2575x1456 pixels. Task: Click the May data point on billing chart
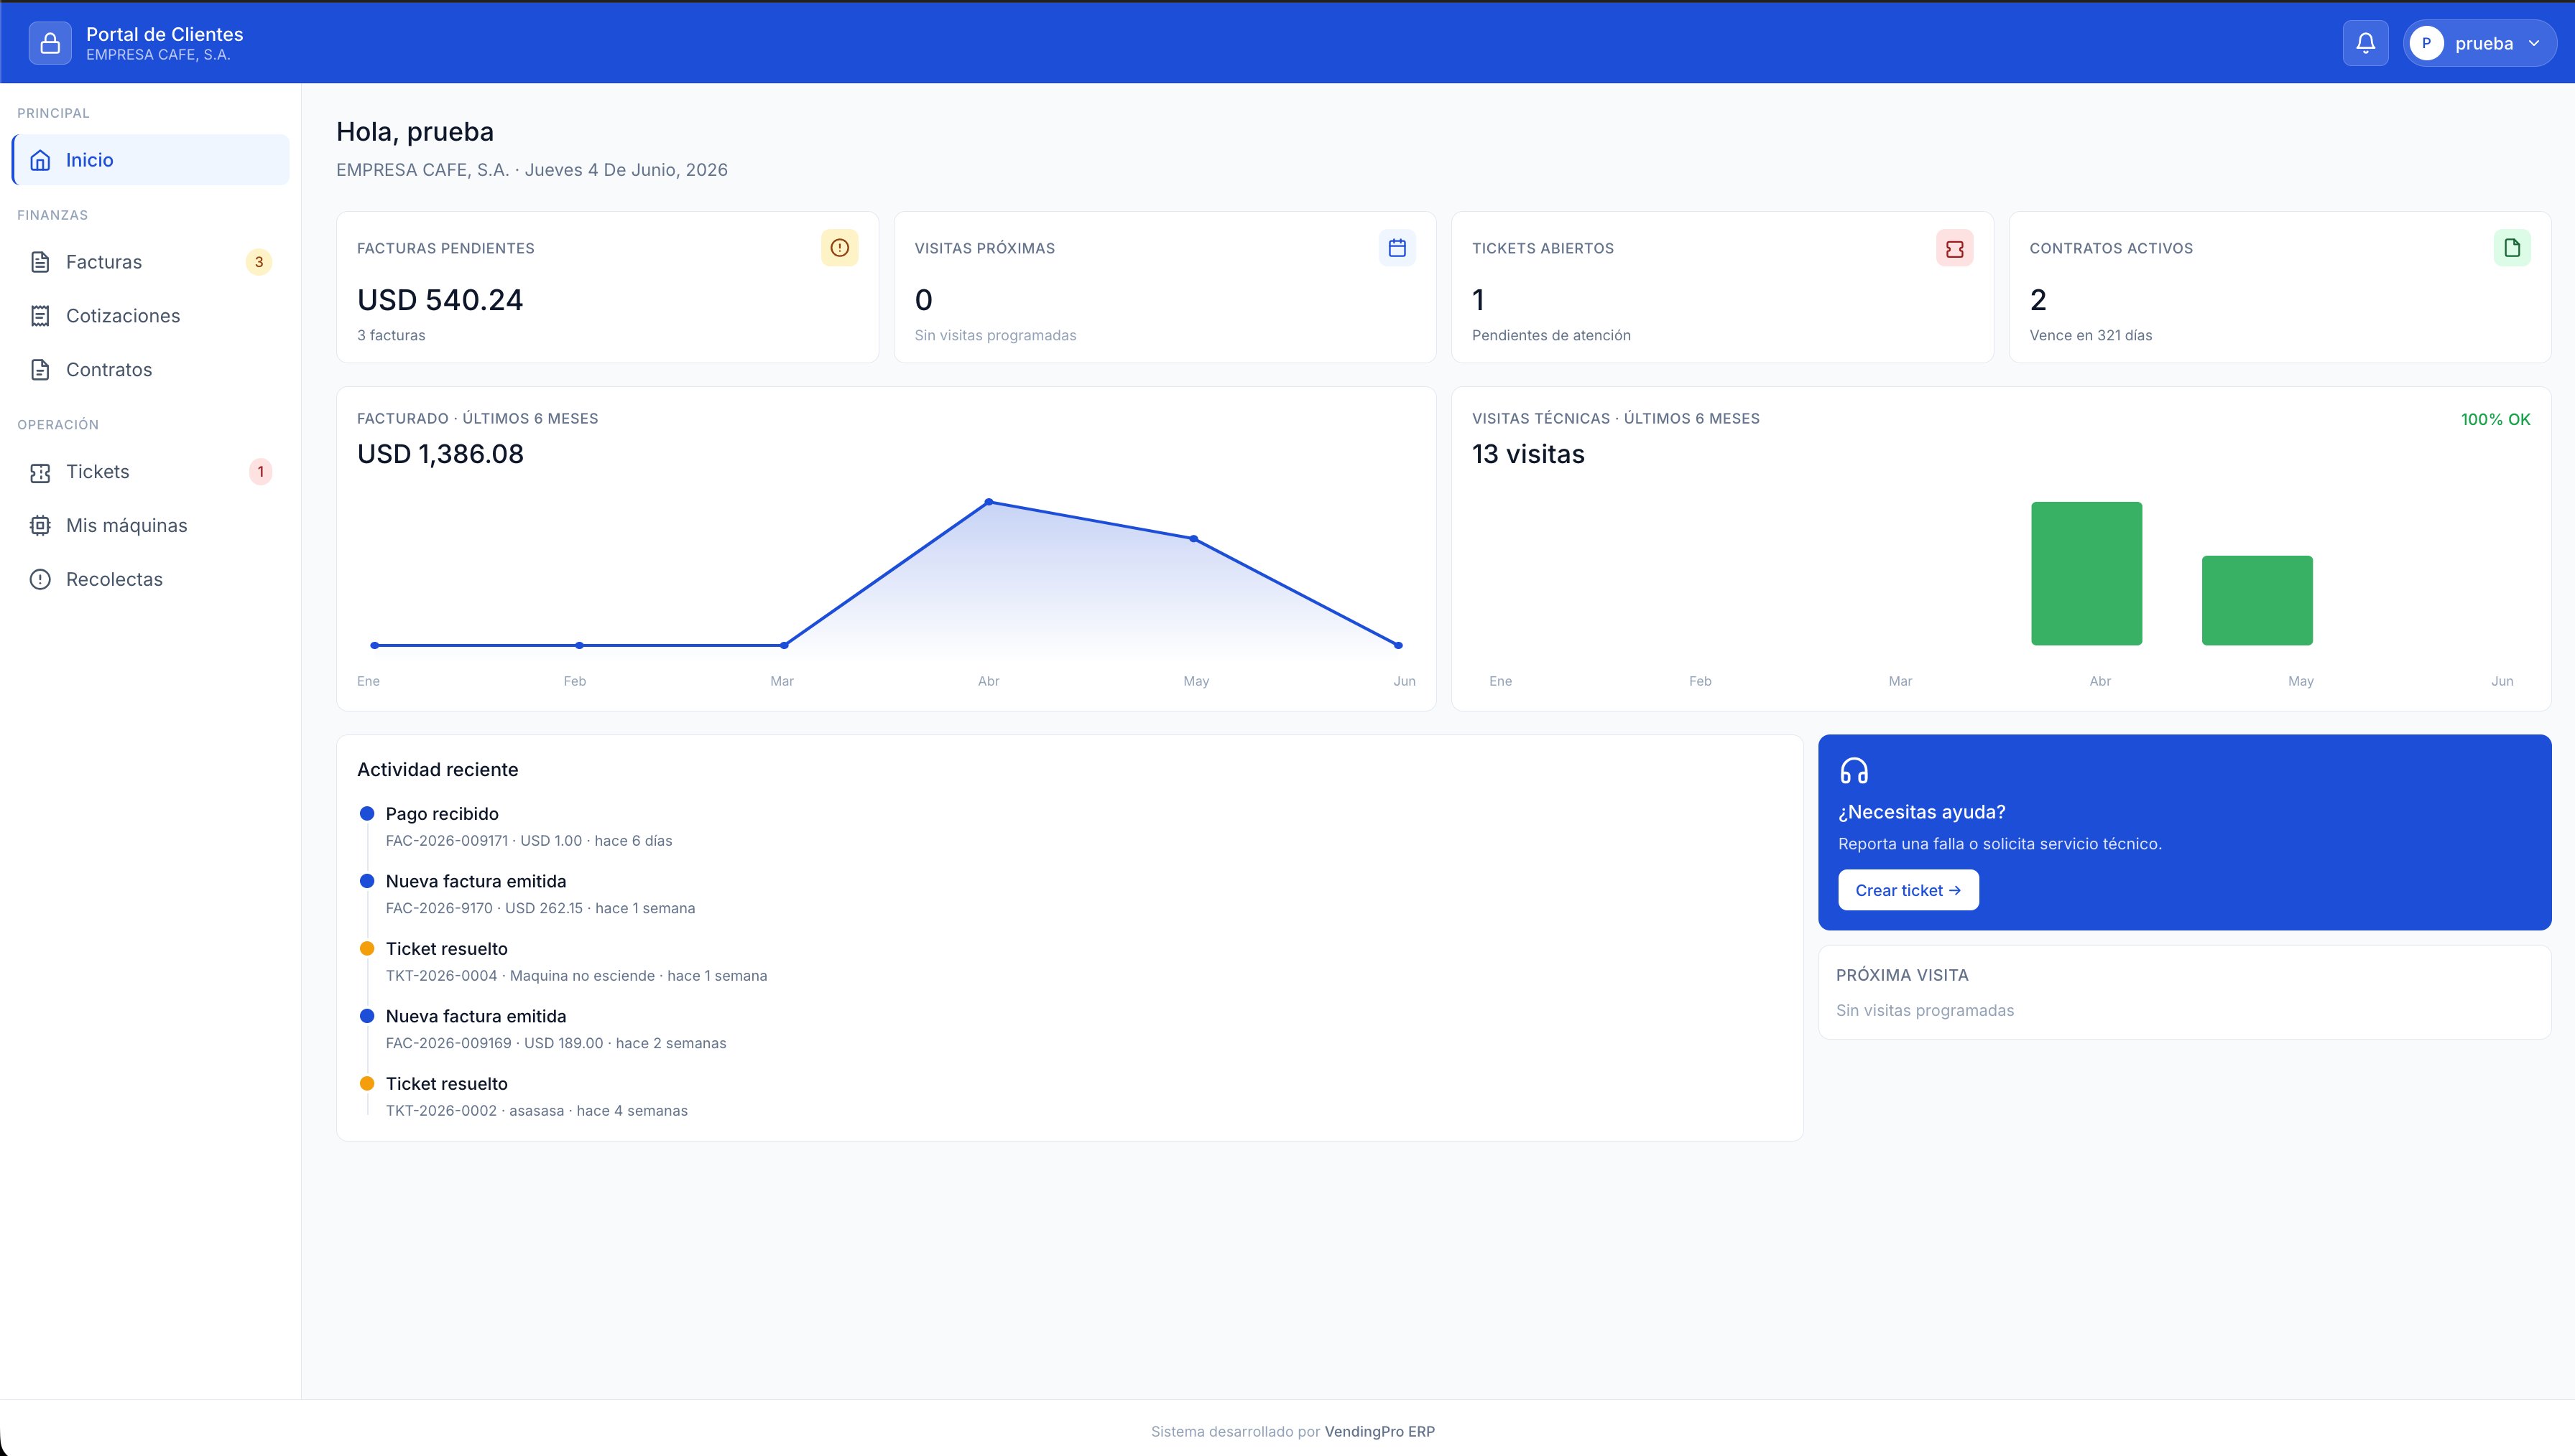(x=1193, y=539)
